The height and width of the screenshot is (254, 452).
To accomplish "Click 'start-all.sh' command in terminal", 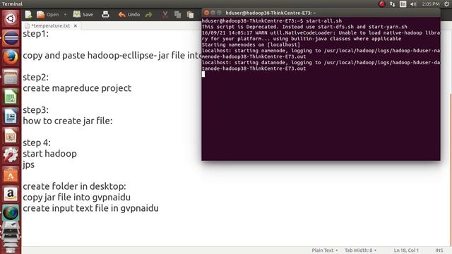I will (x=323, y=20).
